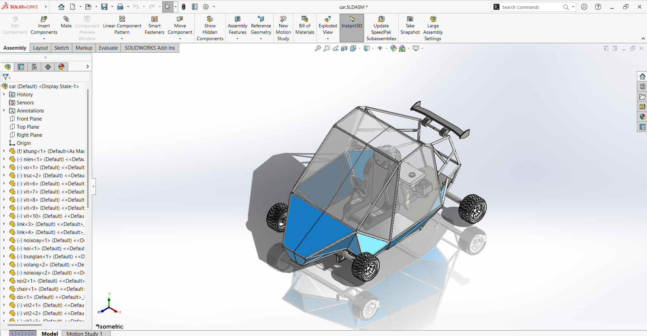Click the rebuild traffic light icon
Screen dimensions: 647x336
pyautogui.click(x=184, y=7)
